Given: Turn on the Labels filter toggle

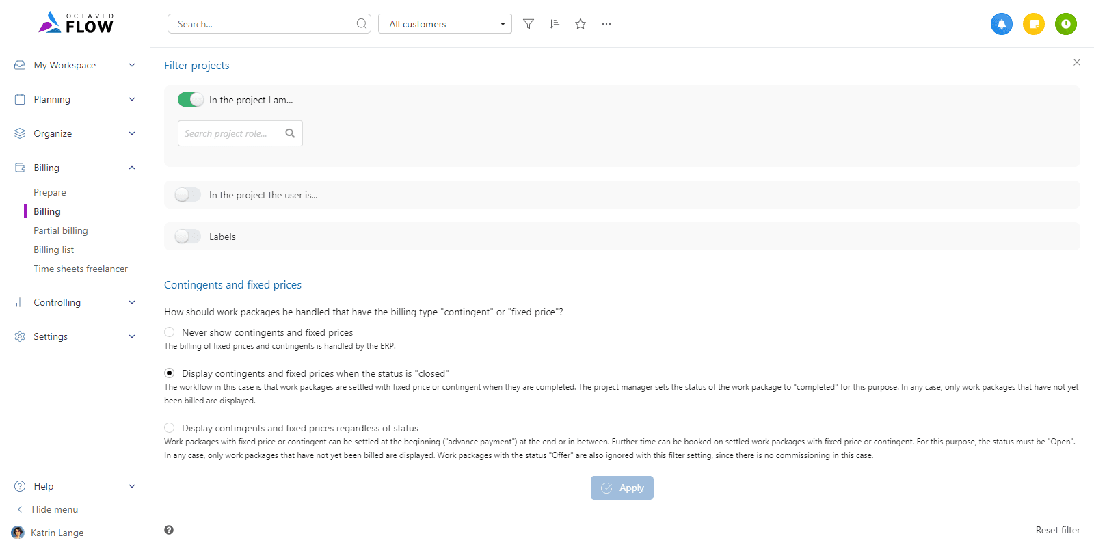Looking at the screenshot, I should (x=188, y=237).
